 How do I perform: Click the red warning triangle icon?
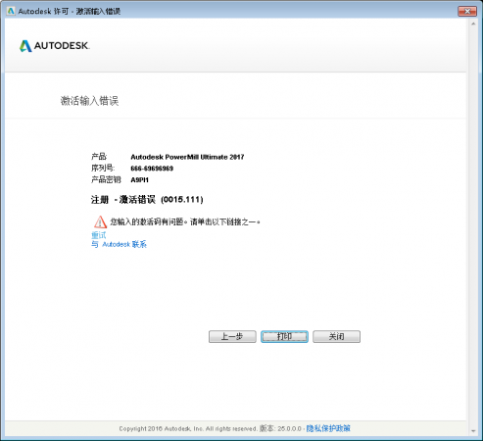point(100,222)
